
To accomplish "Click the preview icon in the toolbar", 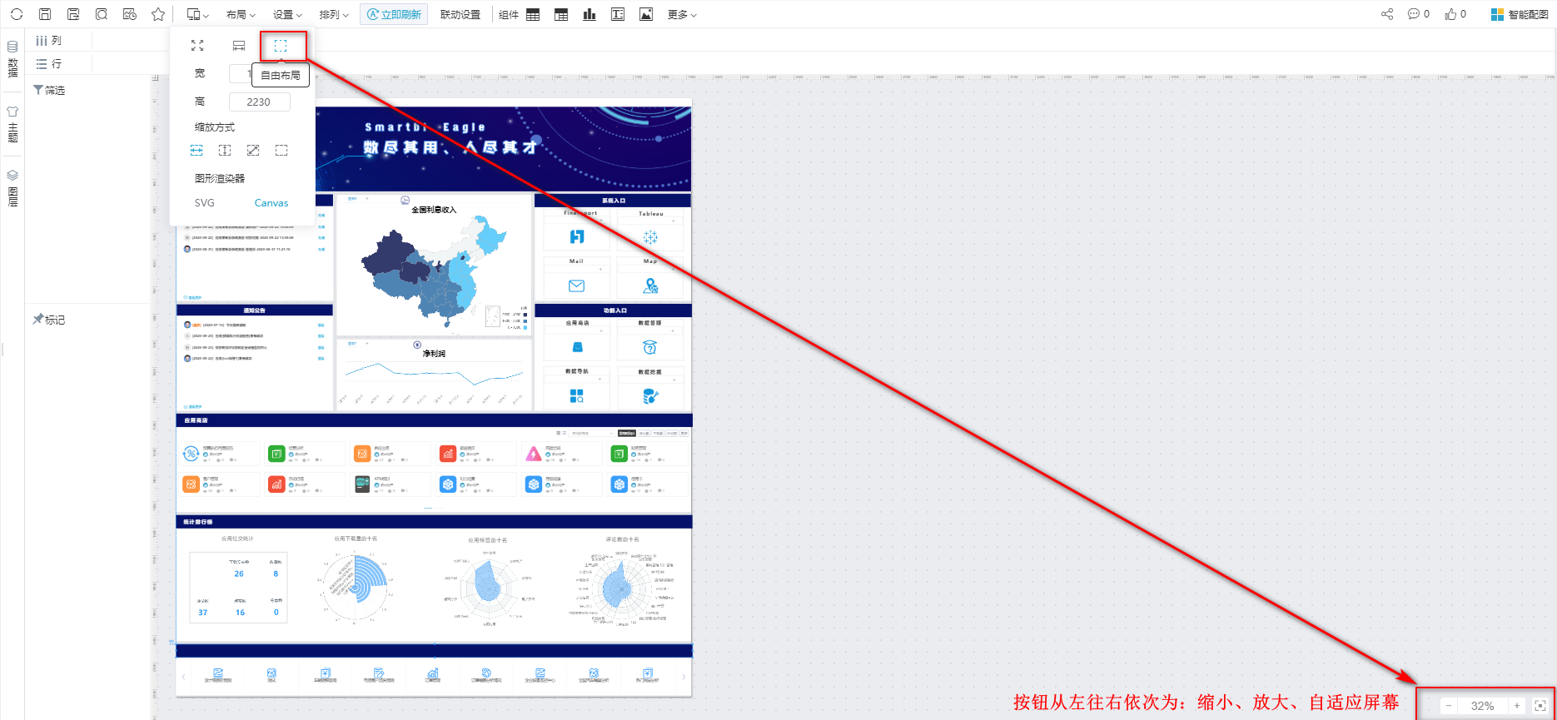I will click(x=101, y=14).
